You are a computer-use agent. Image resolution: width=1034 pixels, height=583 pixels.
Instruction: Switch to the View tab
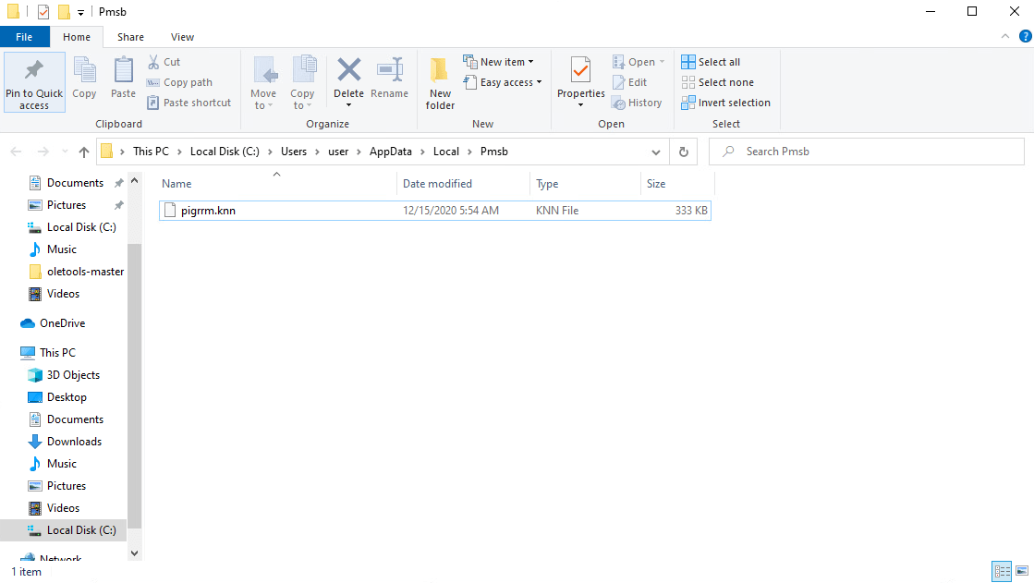pos(182,37)
